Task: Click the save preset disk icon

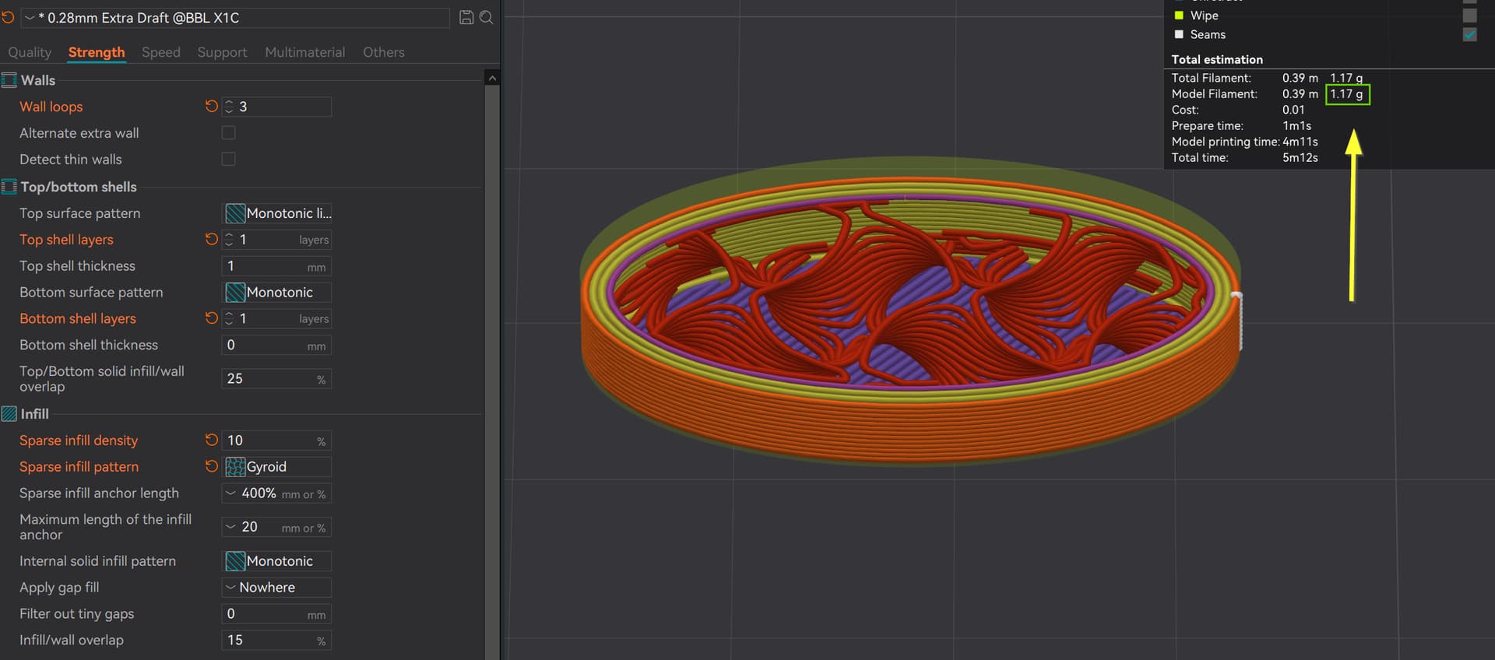Action: tap(466, 17)
